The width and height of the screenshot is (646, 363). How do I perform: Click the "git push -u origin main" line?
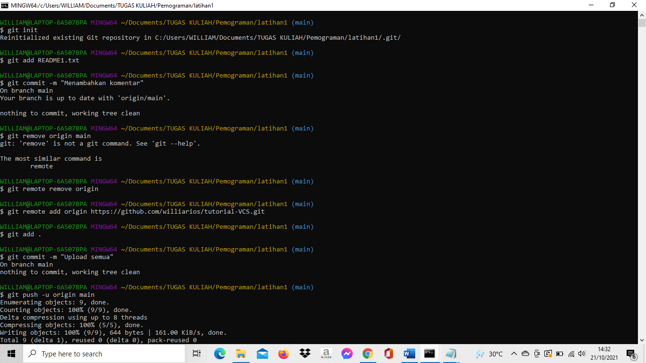coord(47,295)
